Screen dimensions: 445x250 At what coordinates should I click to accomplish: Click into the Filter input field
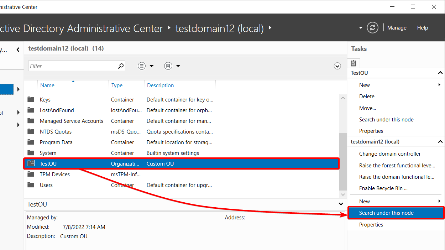(73, 66)
